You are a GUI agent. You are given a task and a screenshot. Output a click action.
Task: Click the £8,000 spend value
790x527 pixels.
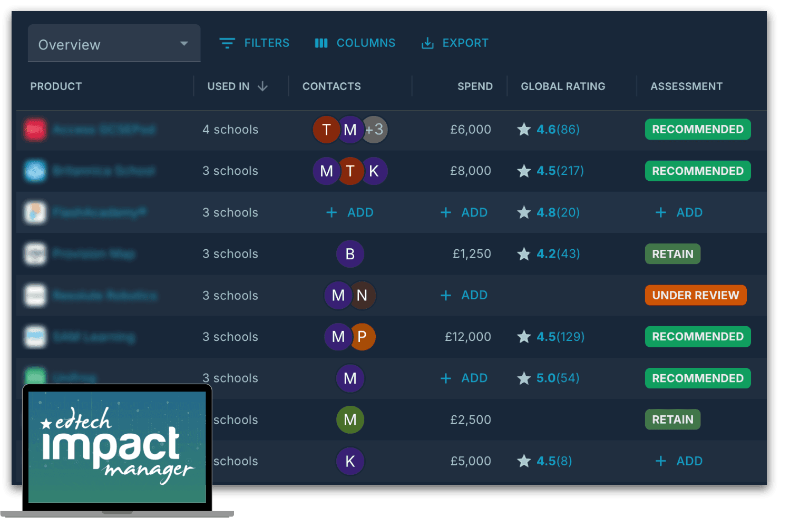coord(471,171)
